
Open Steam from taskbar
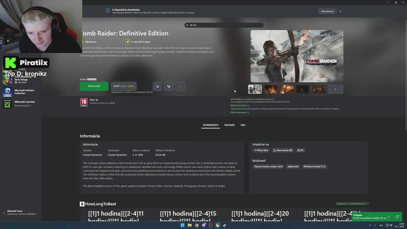(224, 225)
